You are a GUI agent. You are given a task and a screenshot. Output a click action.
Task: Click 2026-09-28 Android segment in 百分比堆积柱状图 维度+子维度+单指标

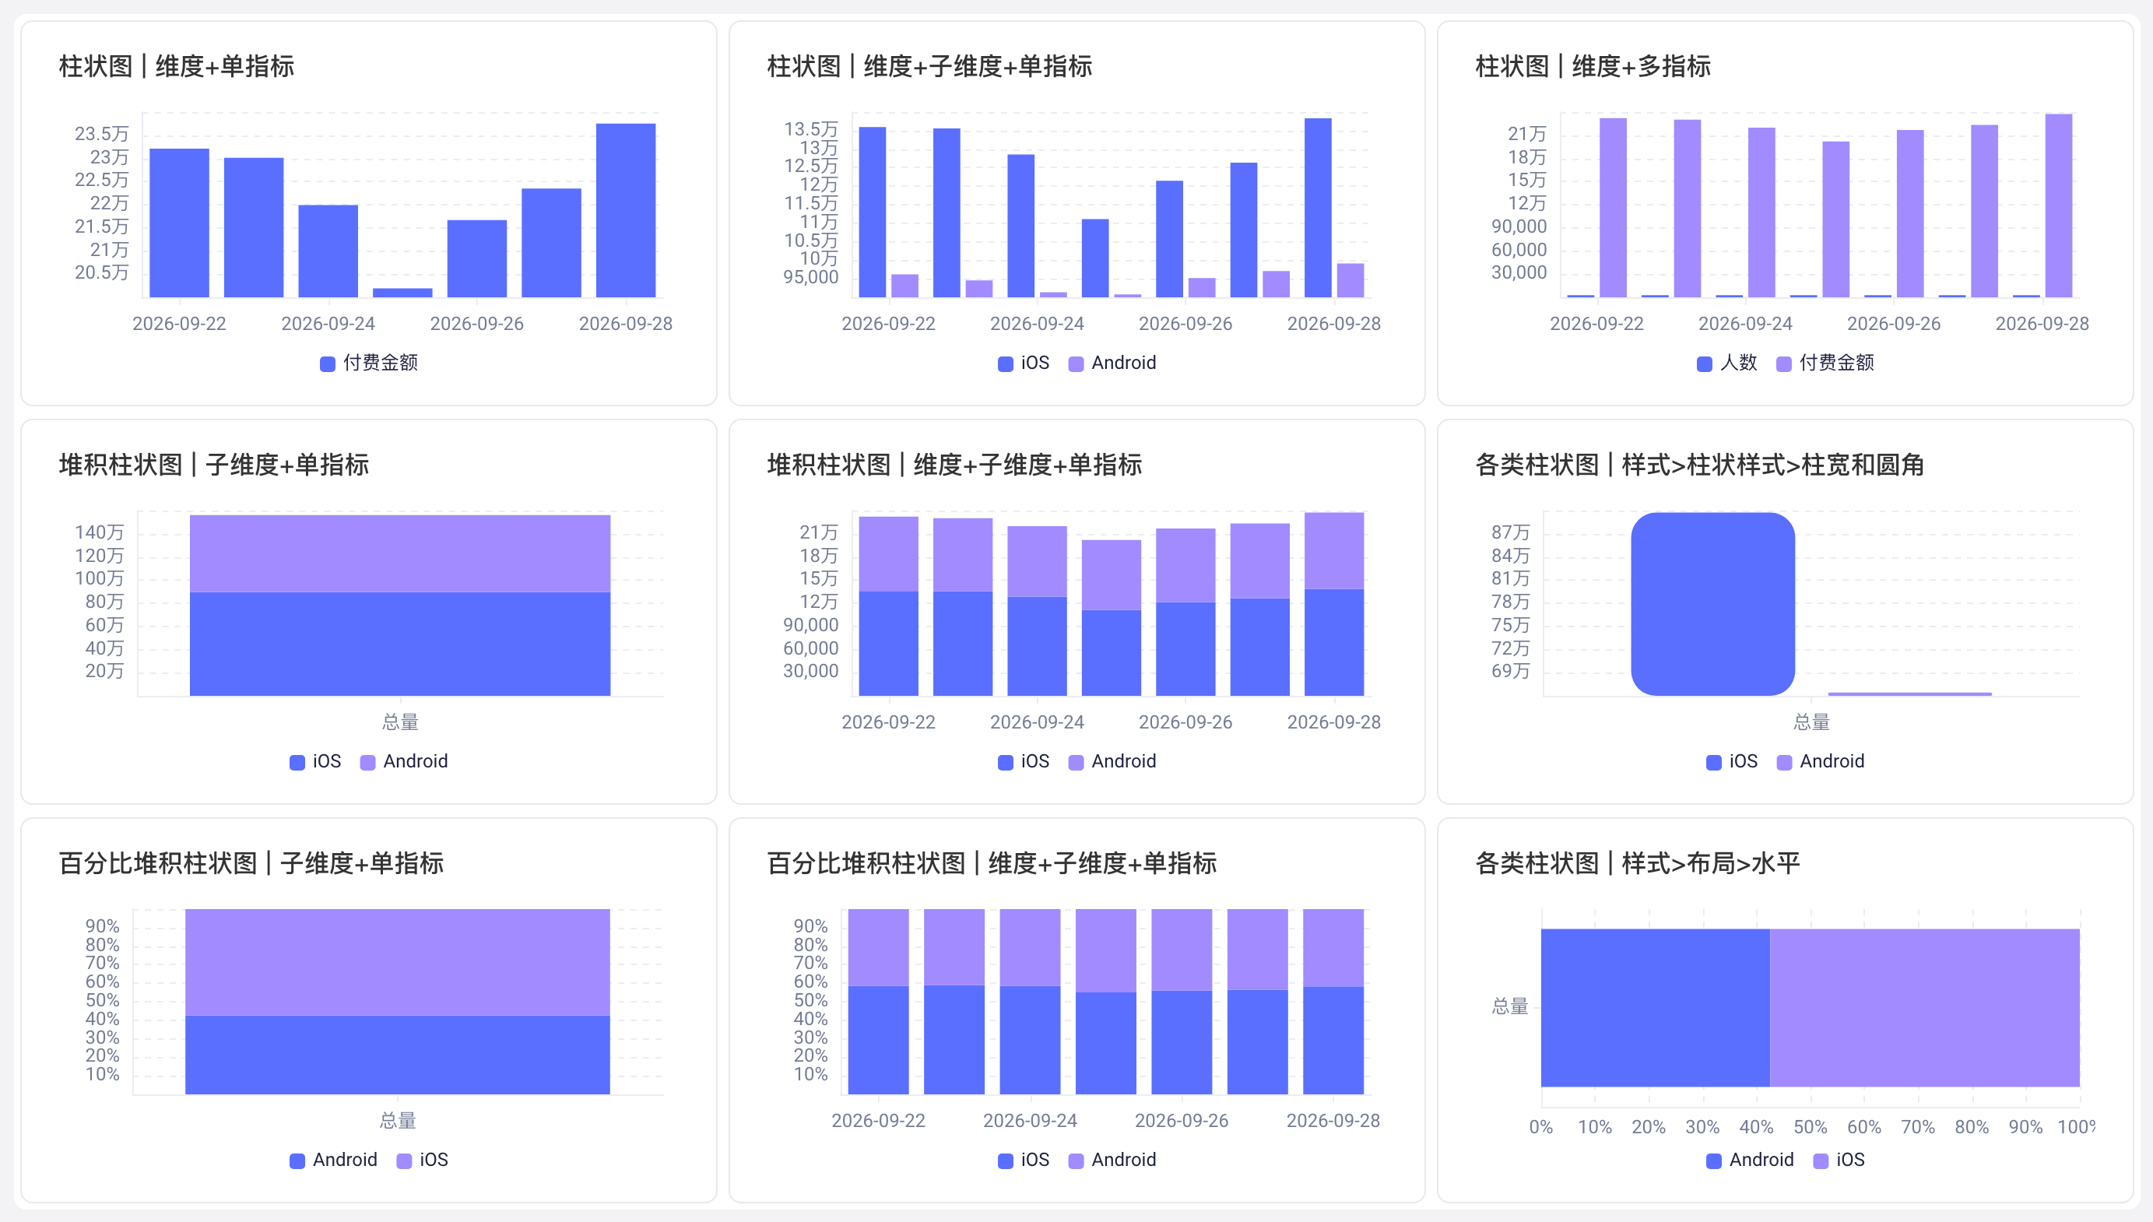(1333, 947)
